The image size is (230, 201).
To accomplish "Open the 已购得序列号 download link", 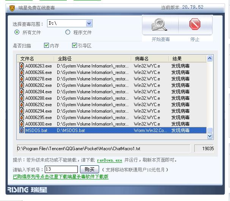I will (61, 177).
